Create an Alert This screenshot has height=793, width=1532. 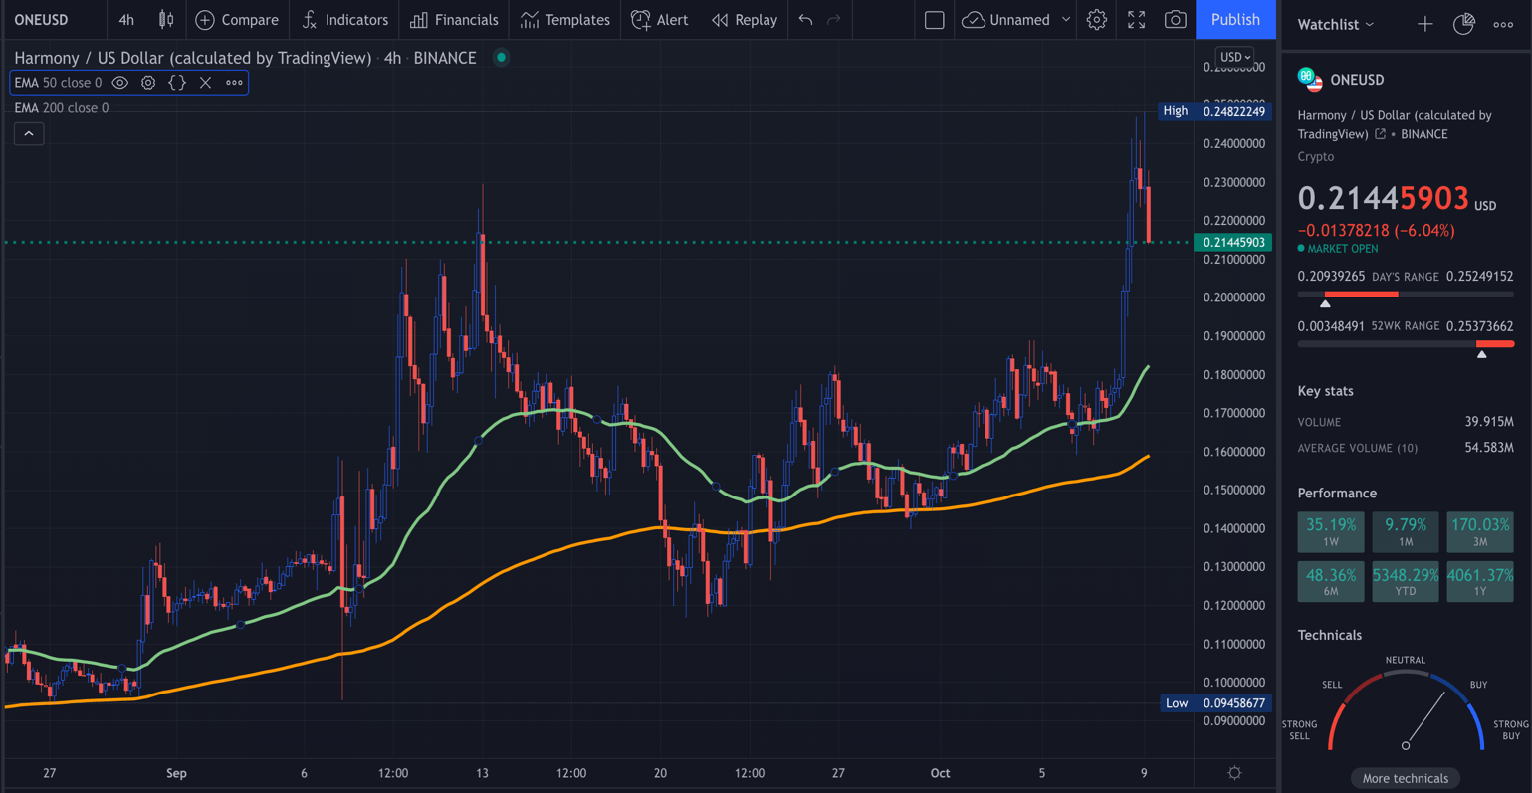660,20
